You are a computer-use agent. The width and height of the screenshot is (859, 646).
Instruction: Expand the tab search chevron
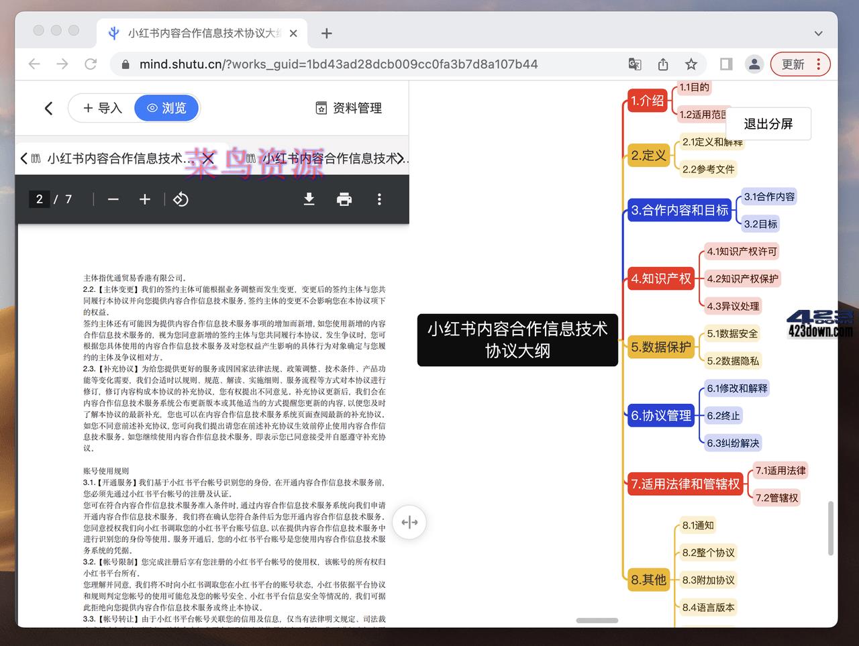(x=818, y=33)
